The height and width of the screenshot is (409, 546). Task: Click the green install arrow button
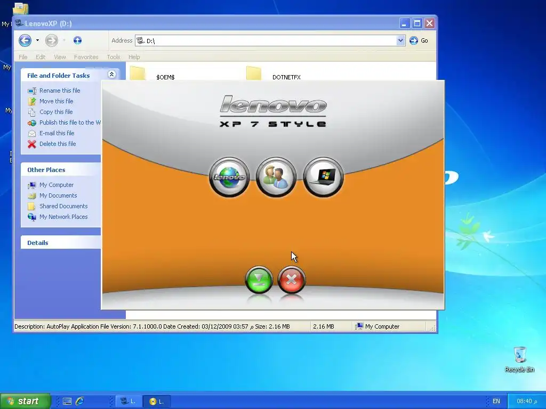[259, 280]
